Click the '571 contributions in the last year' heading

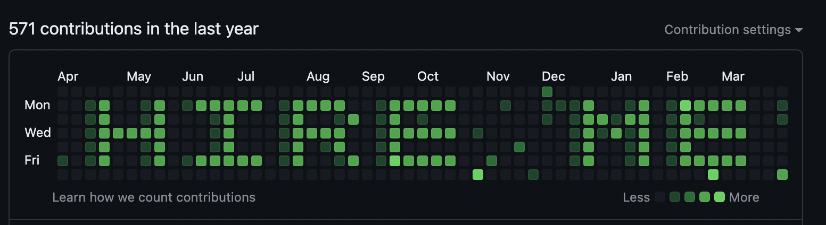[x=134, y=29]
